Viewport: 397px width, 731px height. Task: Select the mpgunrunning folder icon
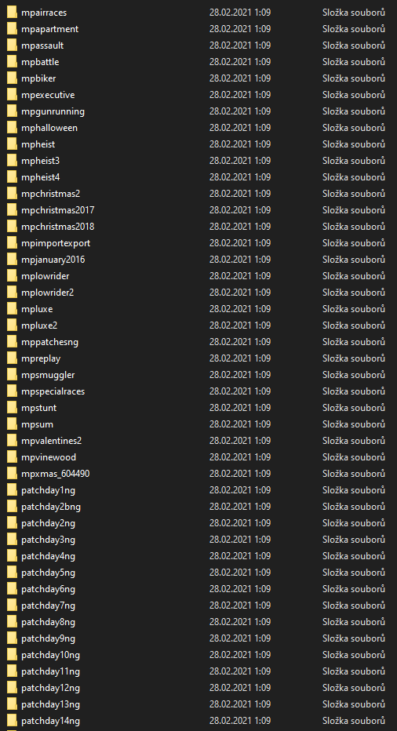coord(12,111)
